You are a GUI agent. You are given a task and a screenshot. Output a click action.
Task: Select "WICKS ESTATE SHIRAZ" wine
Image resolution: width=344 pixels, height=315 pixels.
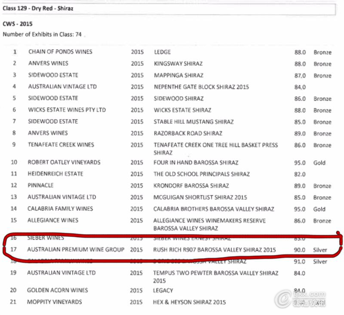tap(183, 110)
